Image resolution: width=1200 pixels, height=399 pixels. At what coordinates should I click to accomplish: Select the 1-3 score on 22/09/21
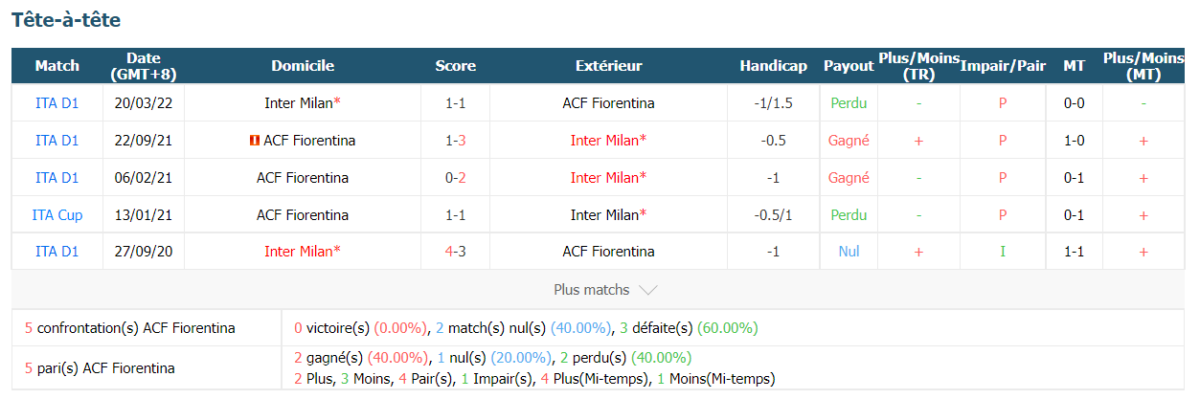(456, 141)
